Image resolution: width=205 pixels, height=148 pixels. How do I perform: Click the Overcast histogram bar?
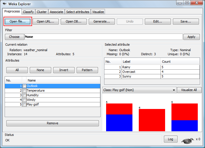point(152,120)
